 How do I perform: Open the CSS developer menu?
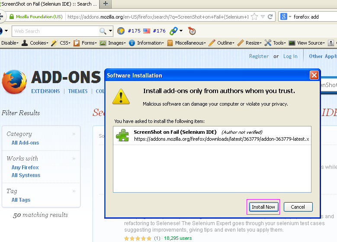coord(61,43)
